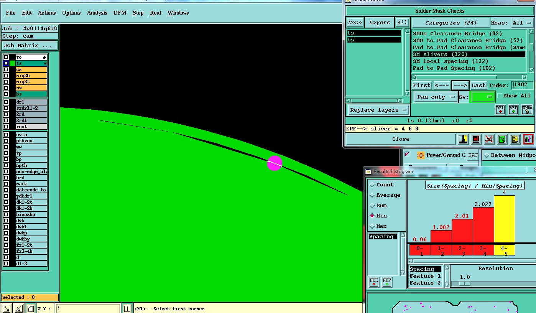This screenshot has height=313, width=536.
Task: Click the yellow 4-5 histogram bar
Action: point(504,219)
